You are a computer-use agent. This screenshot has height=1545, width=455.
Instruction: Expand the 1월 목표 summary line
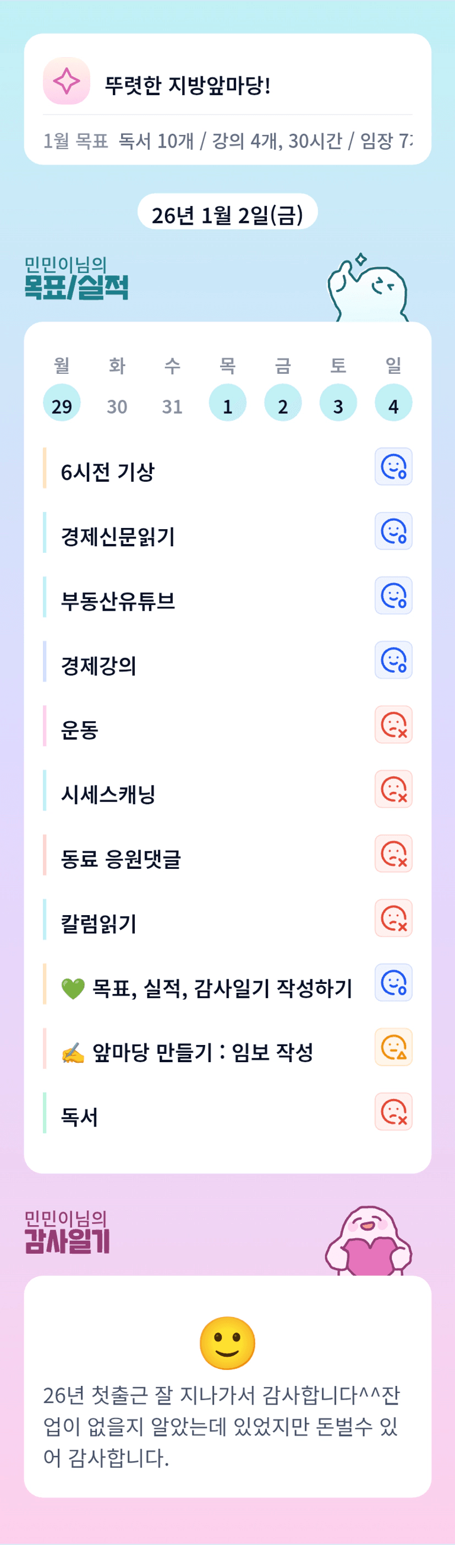pyautogui.click(x=227, y=141)
